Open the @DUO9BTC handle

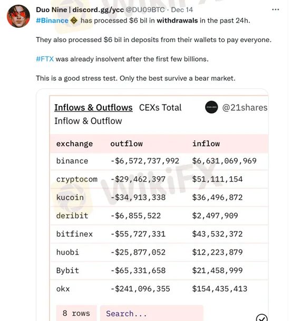click(145, 9)
